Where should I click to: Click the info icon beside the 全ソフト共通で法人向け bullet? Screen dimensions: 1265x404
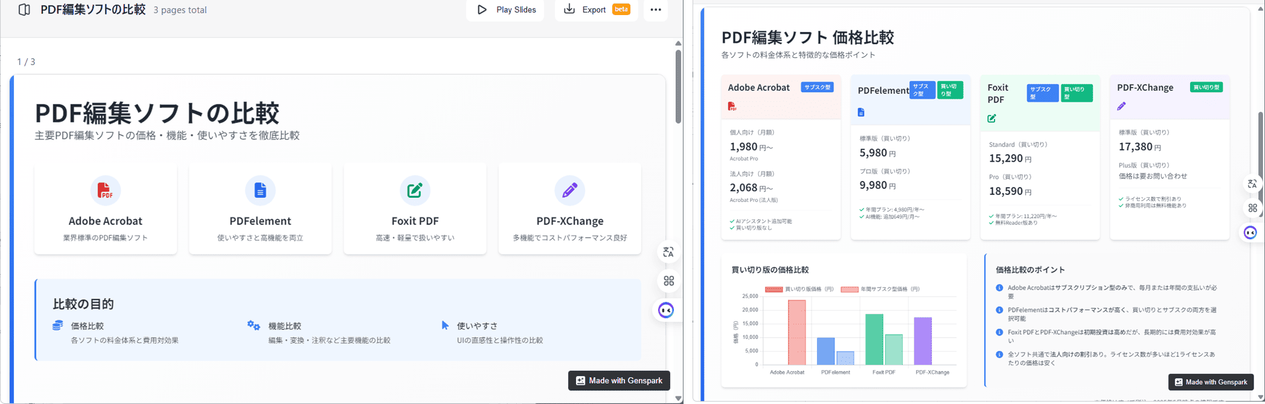tap(999, 355)
